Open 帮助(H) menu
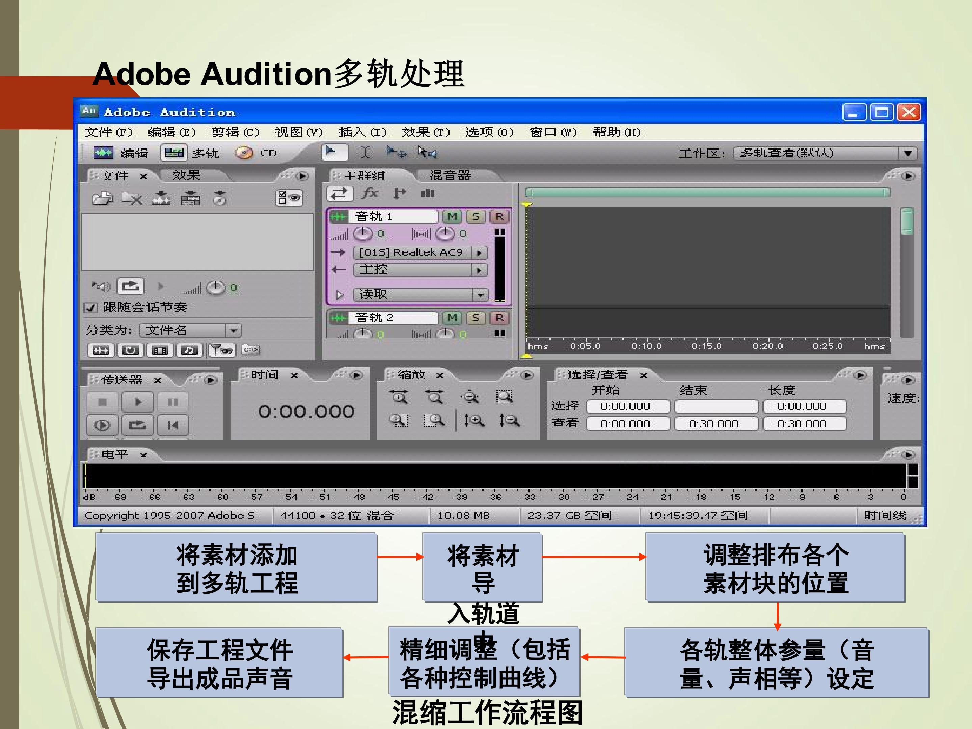Screen dimensions: 972x729 617,132
